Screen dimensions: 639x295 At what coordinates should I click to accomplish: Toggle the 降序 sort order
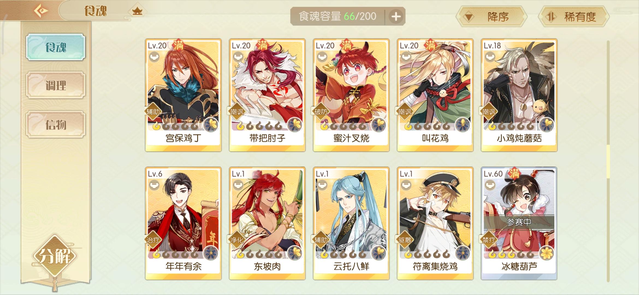(x=491, y=17)
